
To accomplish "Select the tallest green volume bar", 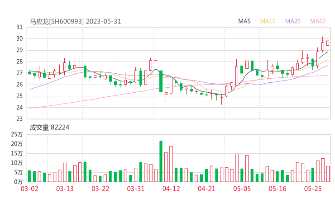I will [x=161, y=161].
